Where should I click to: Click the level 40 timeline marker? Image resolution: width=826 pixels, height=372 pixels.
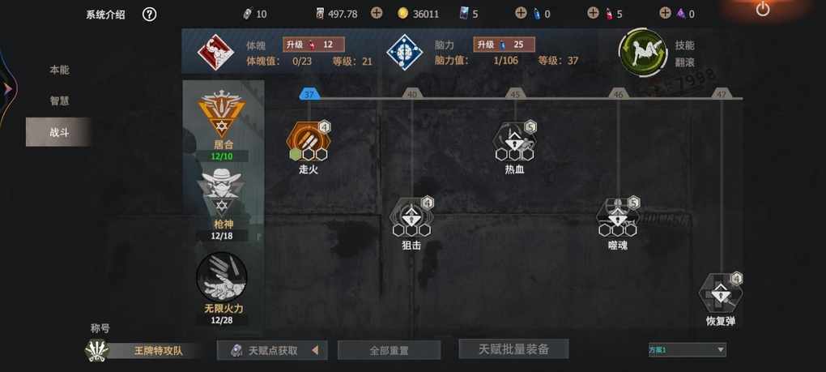click(412, 94)
